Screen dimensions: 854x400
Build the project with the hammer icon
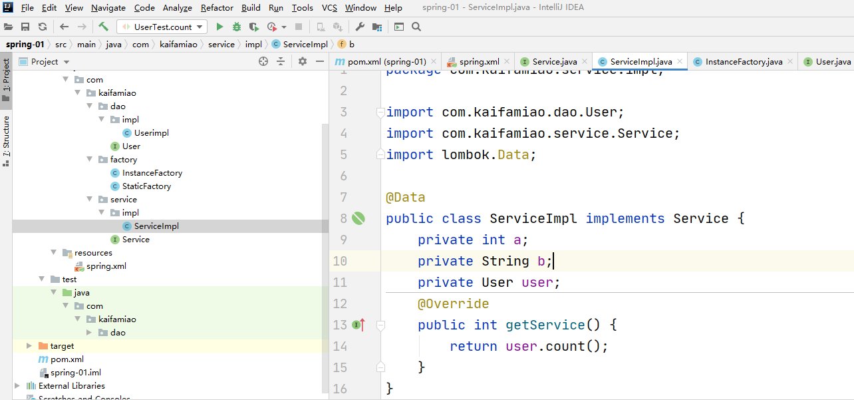click(104, 27)
